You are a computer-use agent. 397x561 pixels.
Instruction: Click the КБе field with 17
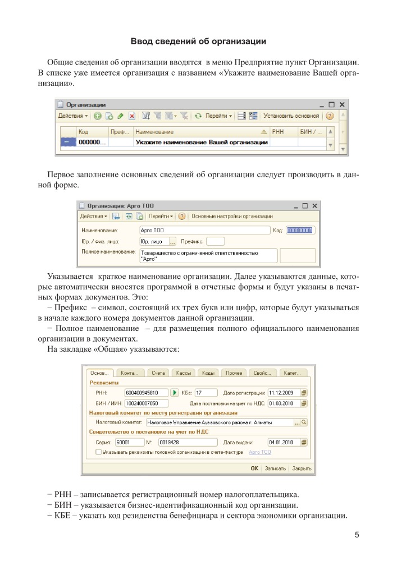(x=206, y=393)
